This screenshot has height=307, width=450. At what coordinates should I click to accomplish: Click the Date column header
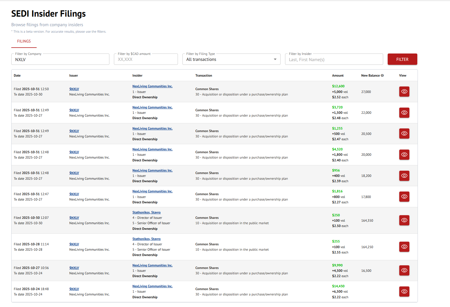click(17, 75)
